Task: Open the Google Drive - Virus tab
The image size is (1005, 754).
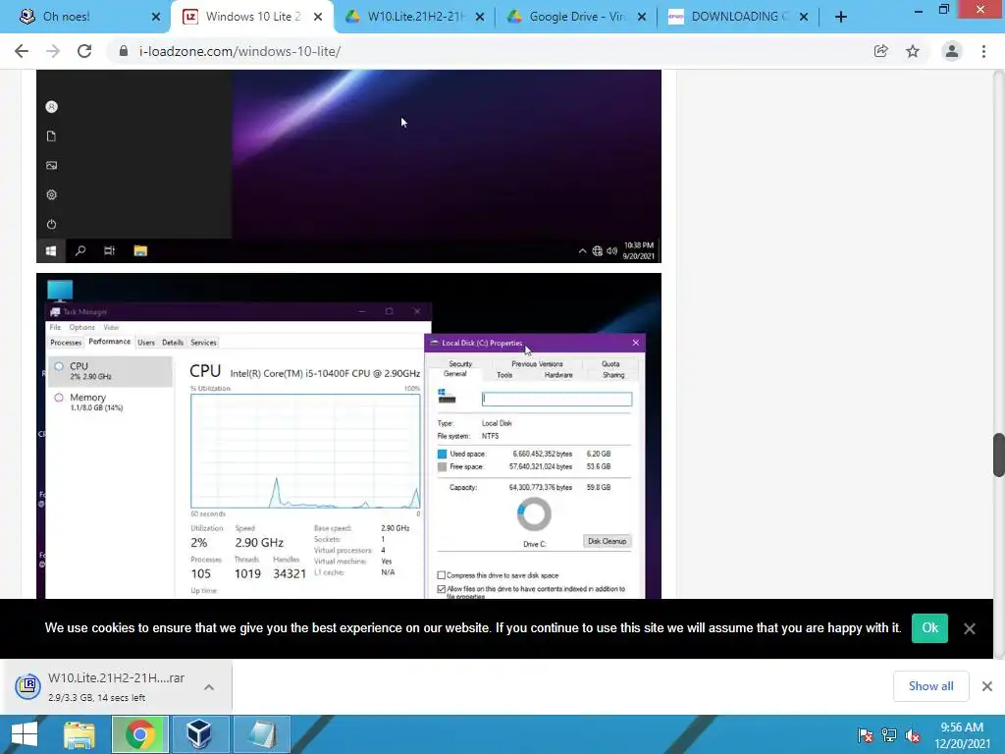Action: tap(575, 17)
